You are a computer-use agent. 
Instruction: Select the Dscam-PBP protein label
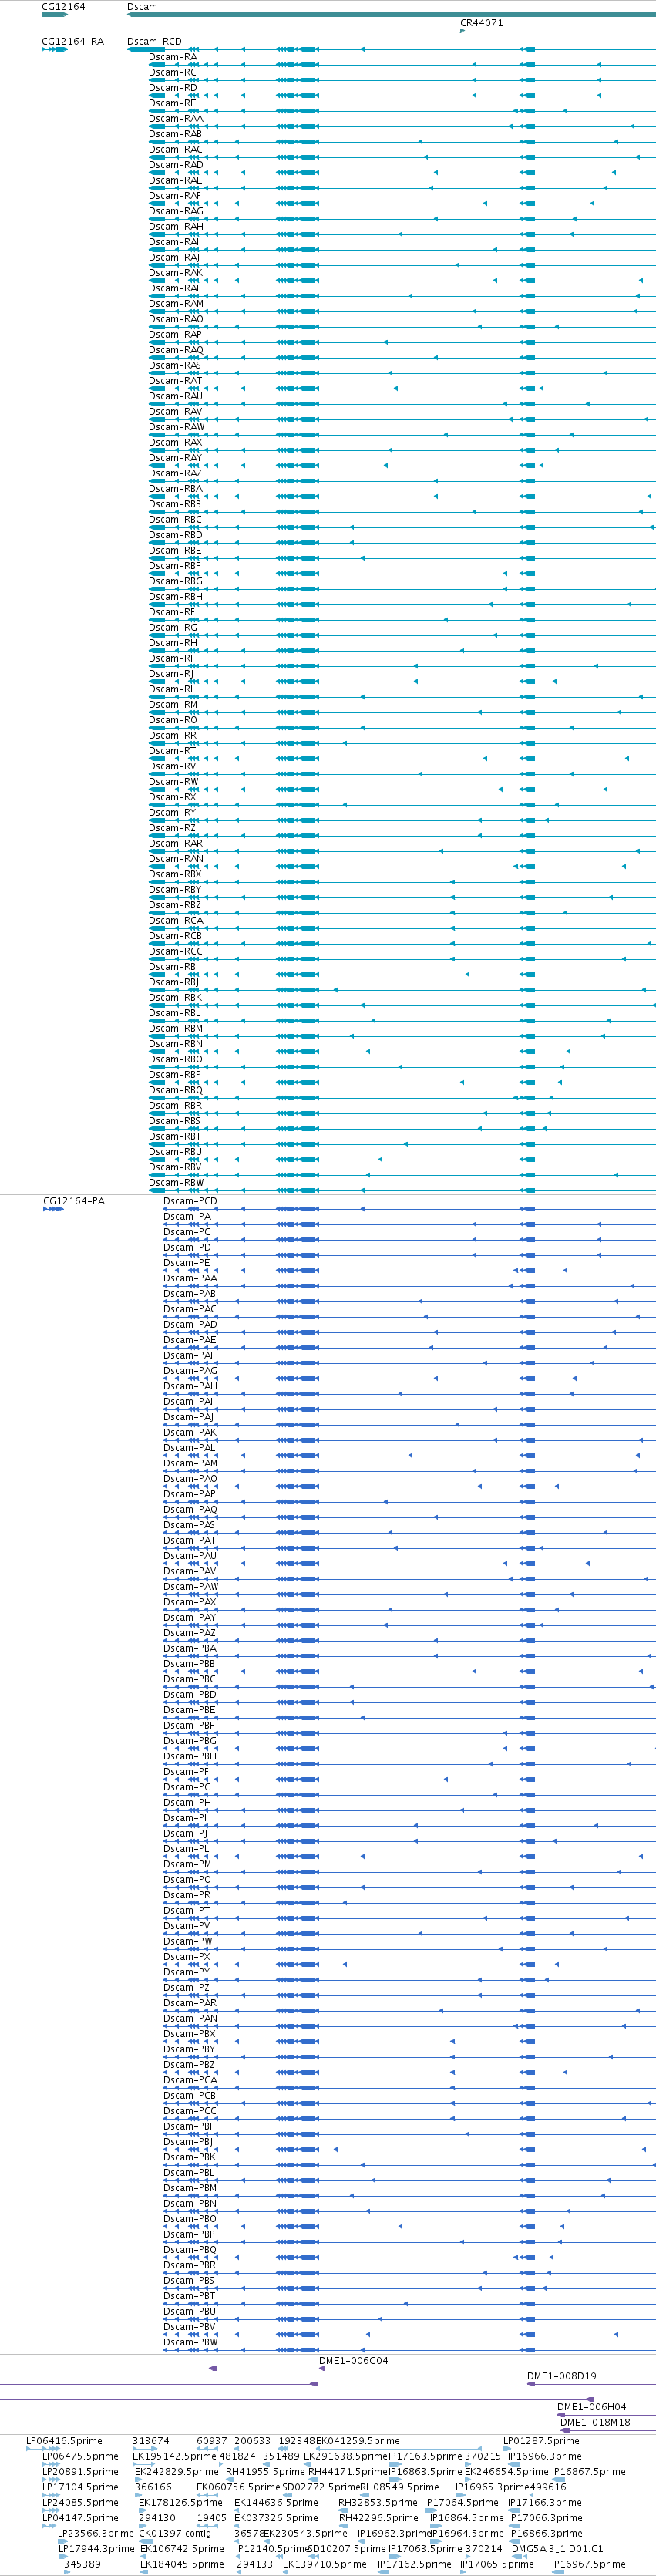click(189, 2234)
